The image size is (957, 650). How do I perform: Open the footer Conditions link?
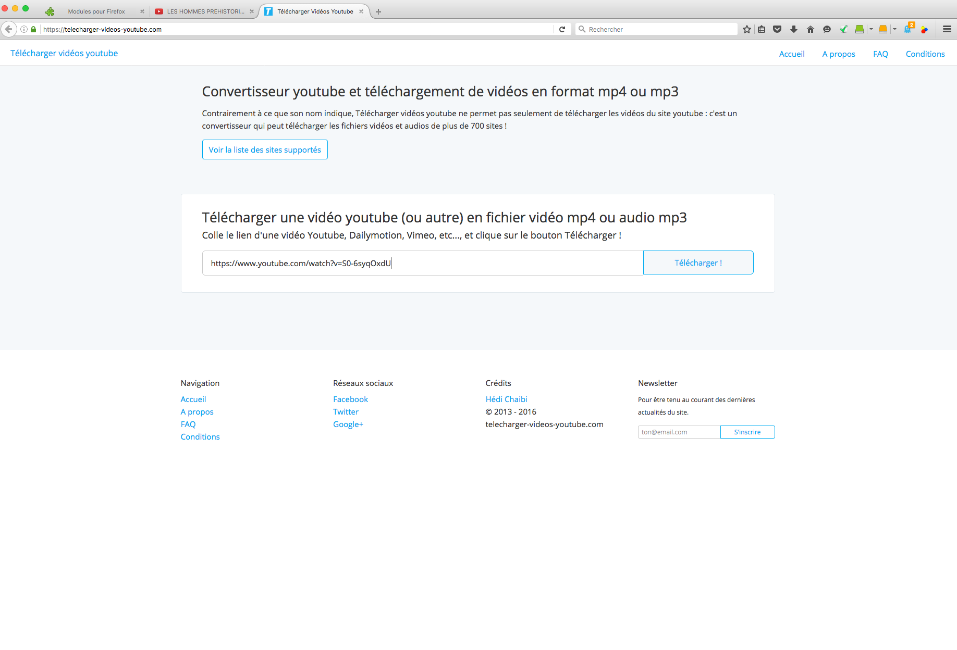coord(200,437)
